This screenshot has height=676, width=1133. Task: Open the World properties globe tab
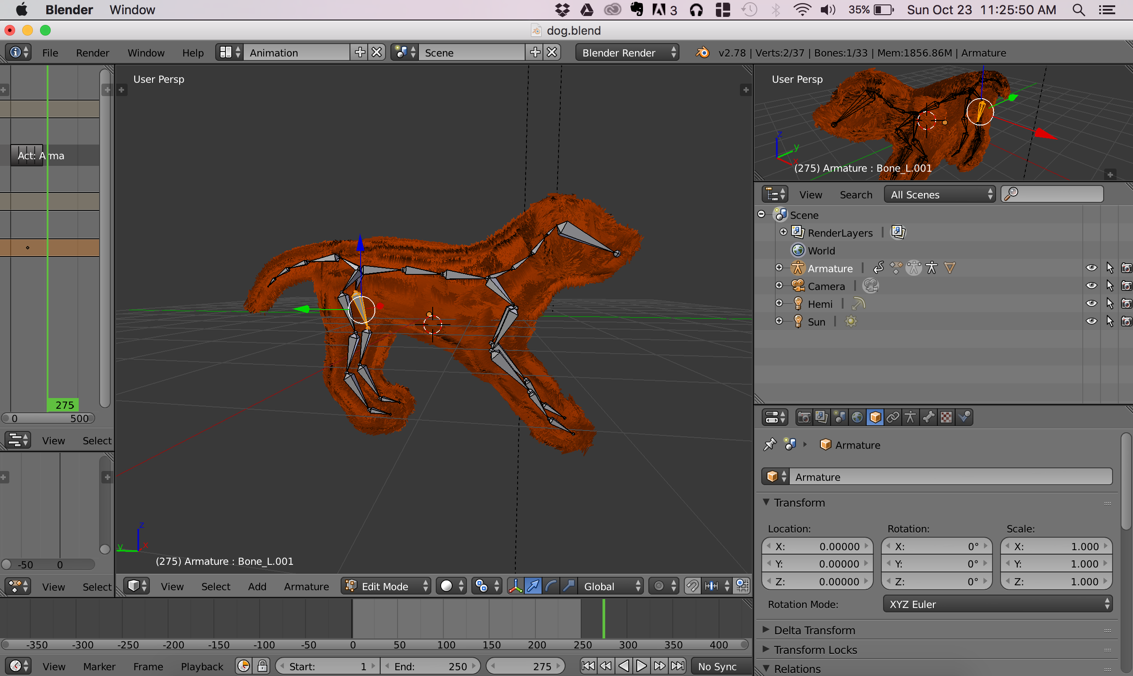[x=857, y=417]
